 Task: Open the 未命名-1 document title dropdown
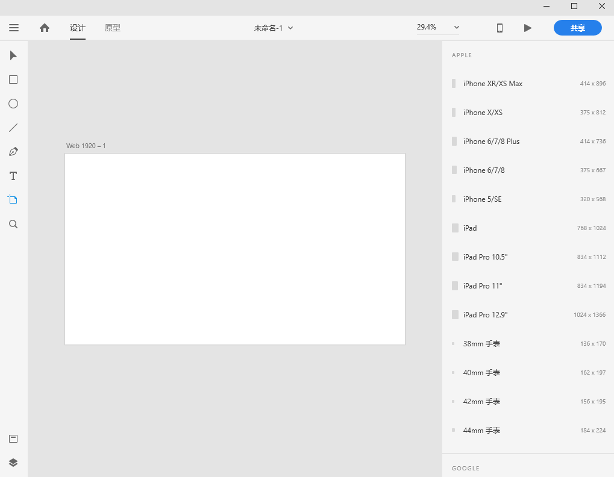coord(274,28)
